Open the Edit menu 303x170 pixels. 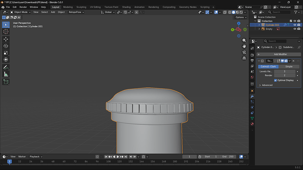tap(14, 7)
